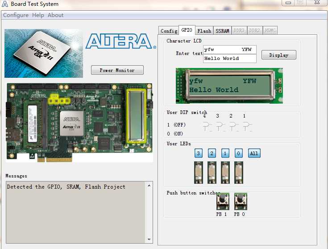Click the 0 (ON) legend text

click(x=175, y=134)
